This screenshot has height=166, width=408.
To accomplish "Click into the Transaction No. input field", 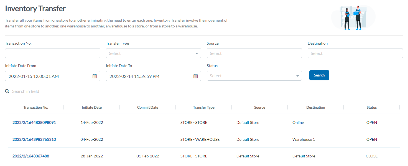I will pos(52,53).
